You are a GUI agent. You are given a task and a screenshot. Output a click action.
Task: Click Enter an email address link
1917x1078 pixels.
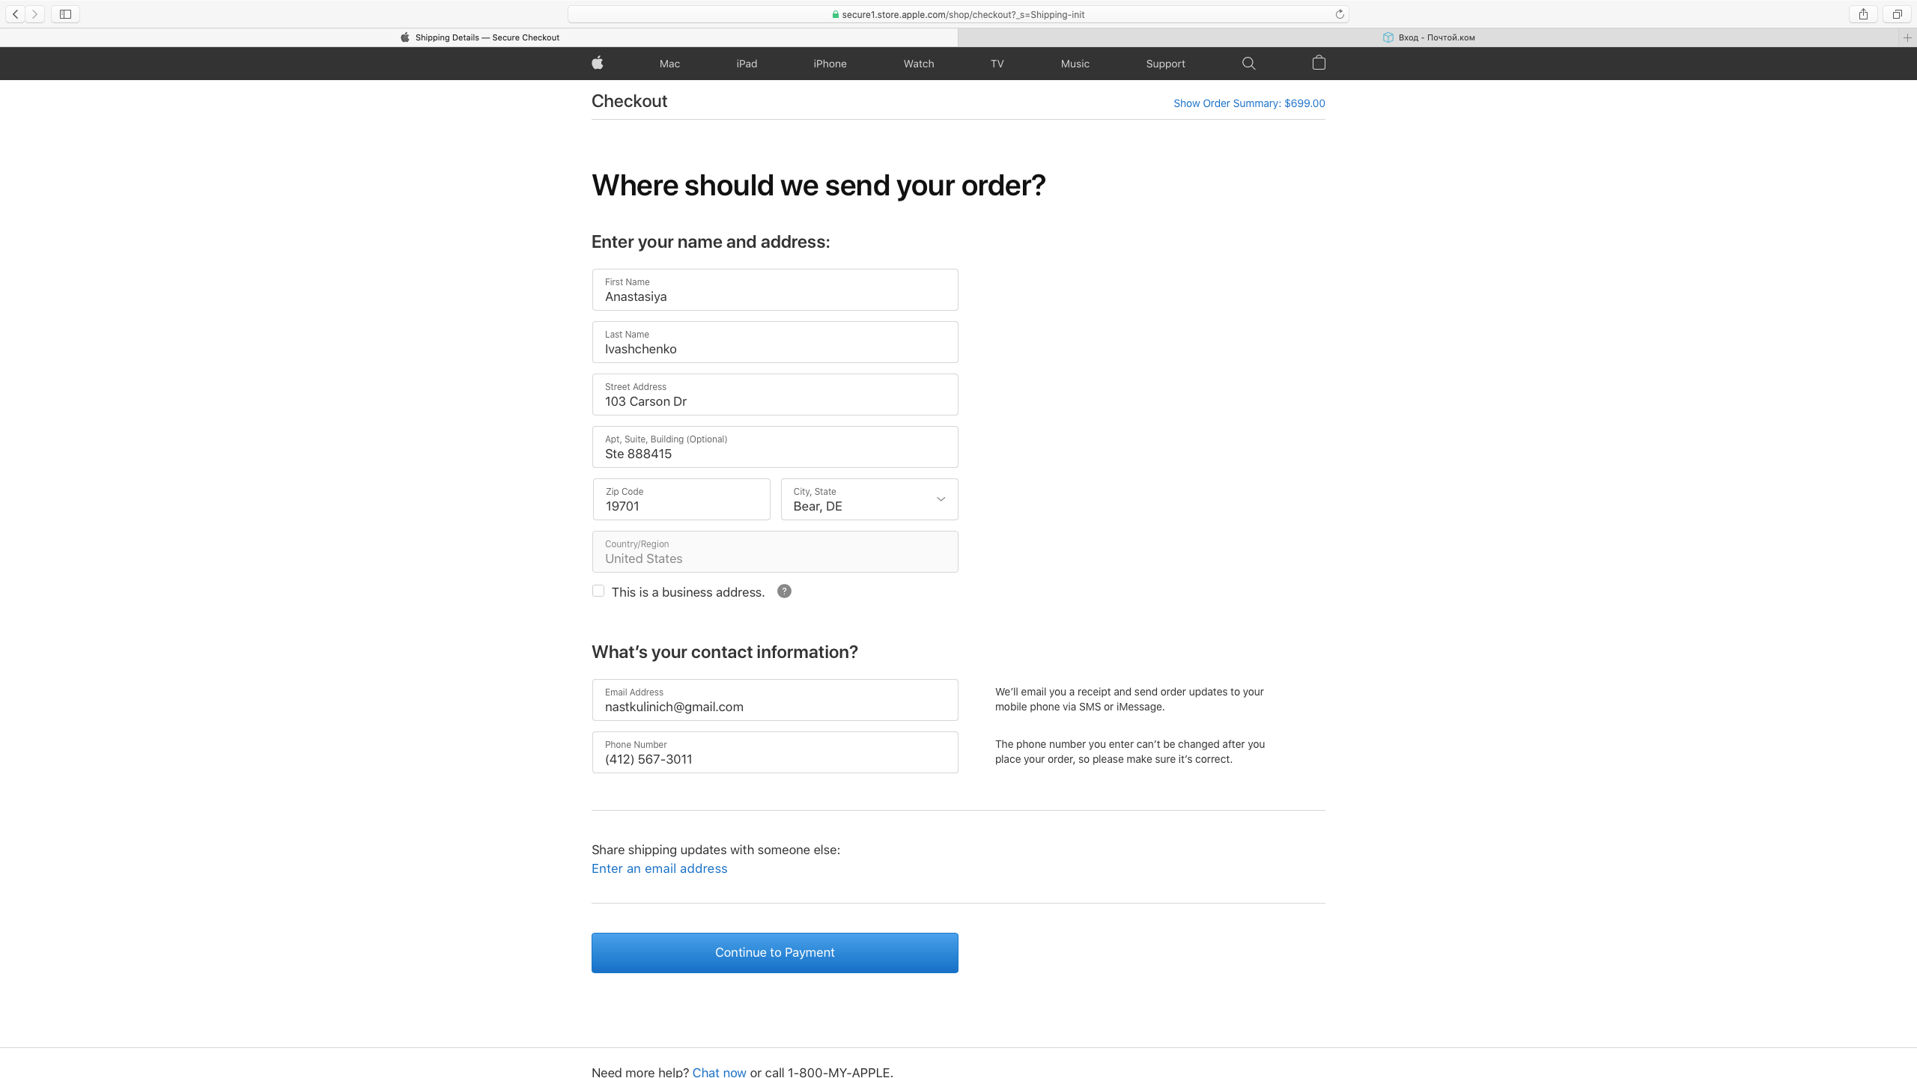point(659,868)
